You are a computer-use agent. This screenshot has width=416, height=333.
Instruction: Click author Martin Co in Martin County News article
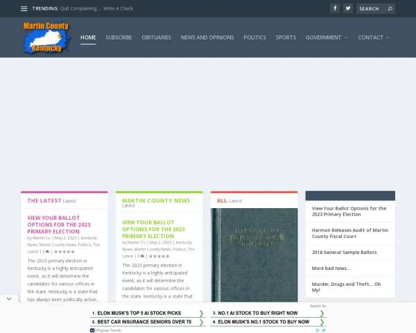click(x=137, y=242)
